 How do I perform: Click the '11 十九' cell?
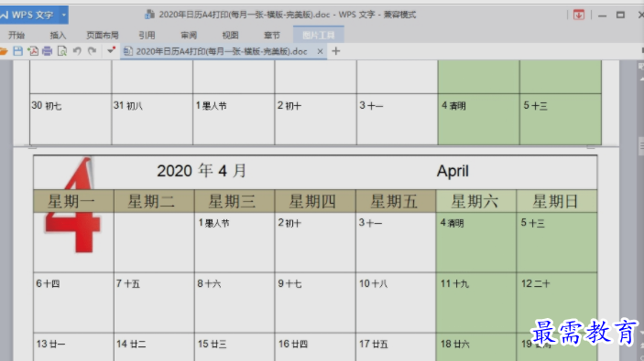click(x=476, y=303)
